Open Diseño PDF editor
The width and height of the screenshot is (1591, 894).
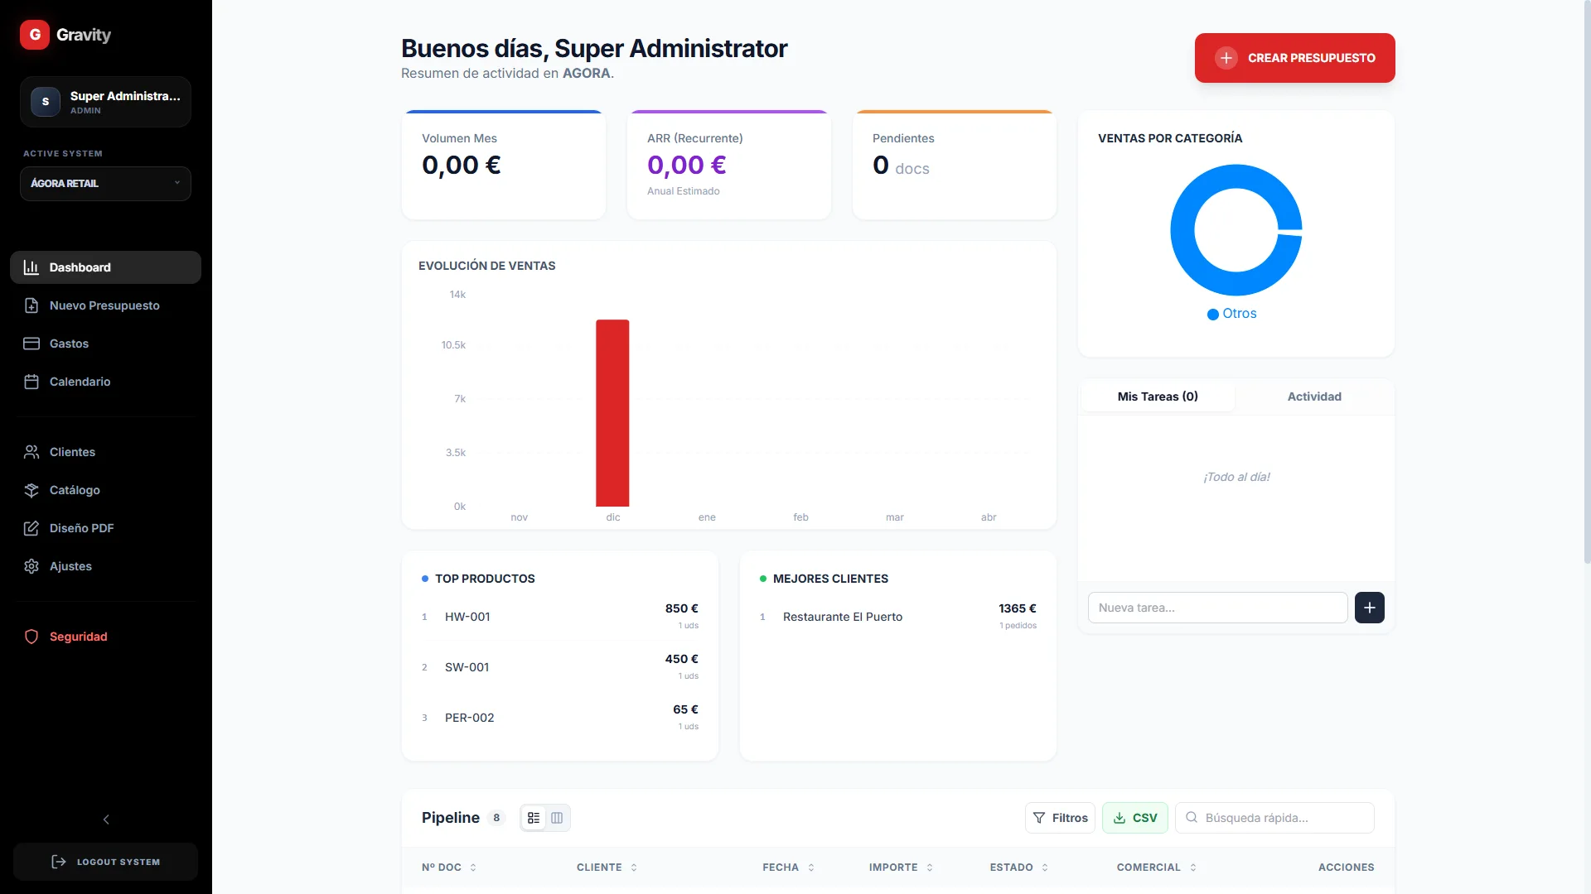[105, 528]
